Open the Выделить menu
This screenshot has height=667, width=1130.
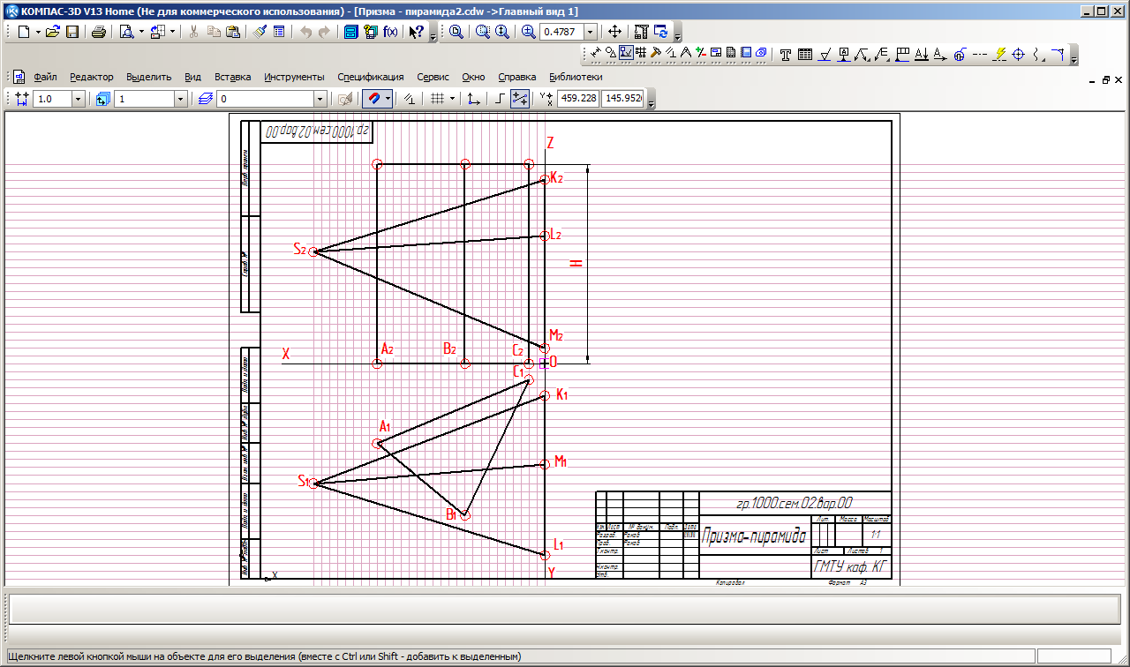tap(149, 77)
